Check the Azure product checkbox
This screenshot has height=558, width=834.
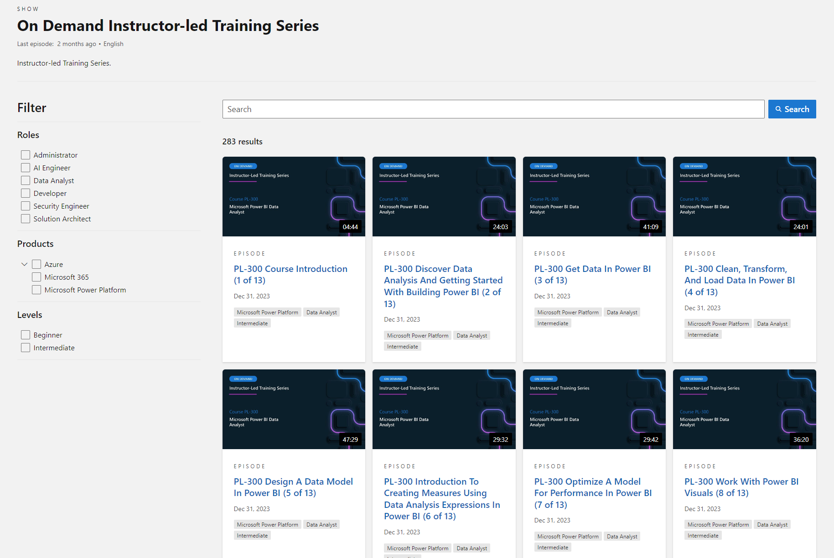[x=36, y=264]
